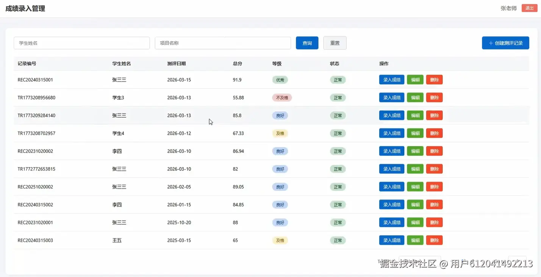Click 编辑 for record REC20240315001

(415, 80)
